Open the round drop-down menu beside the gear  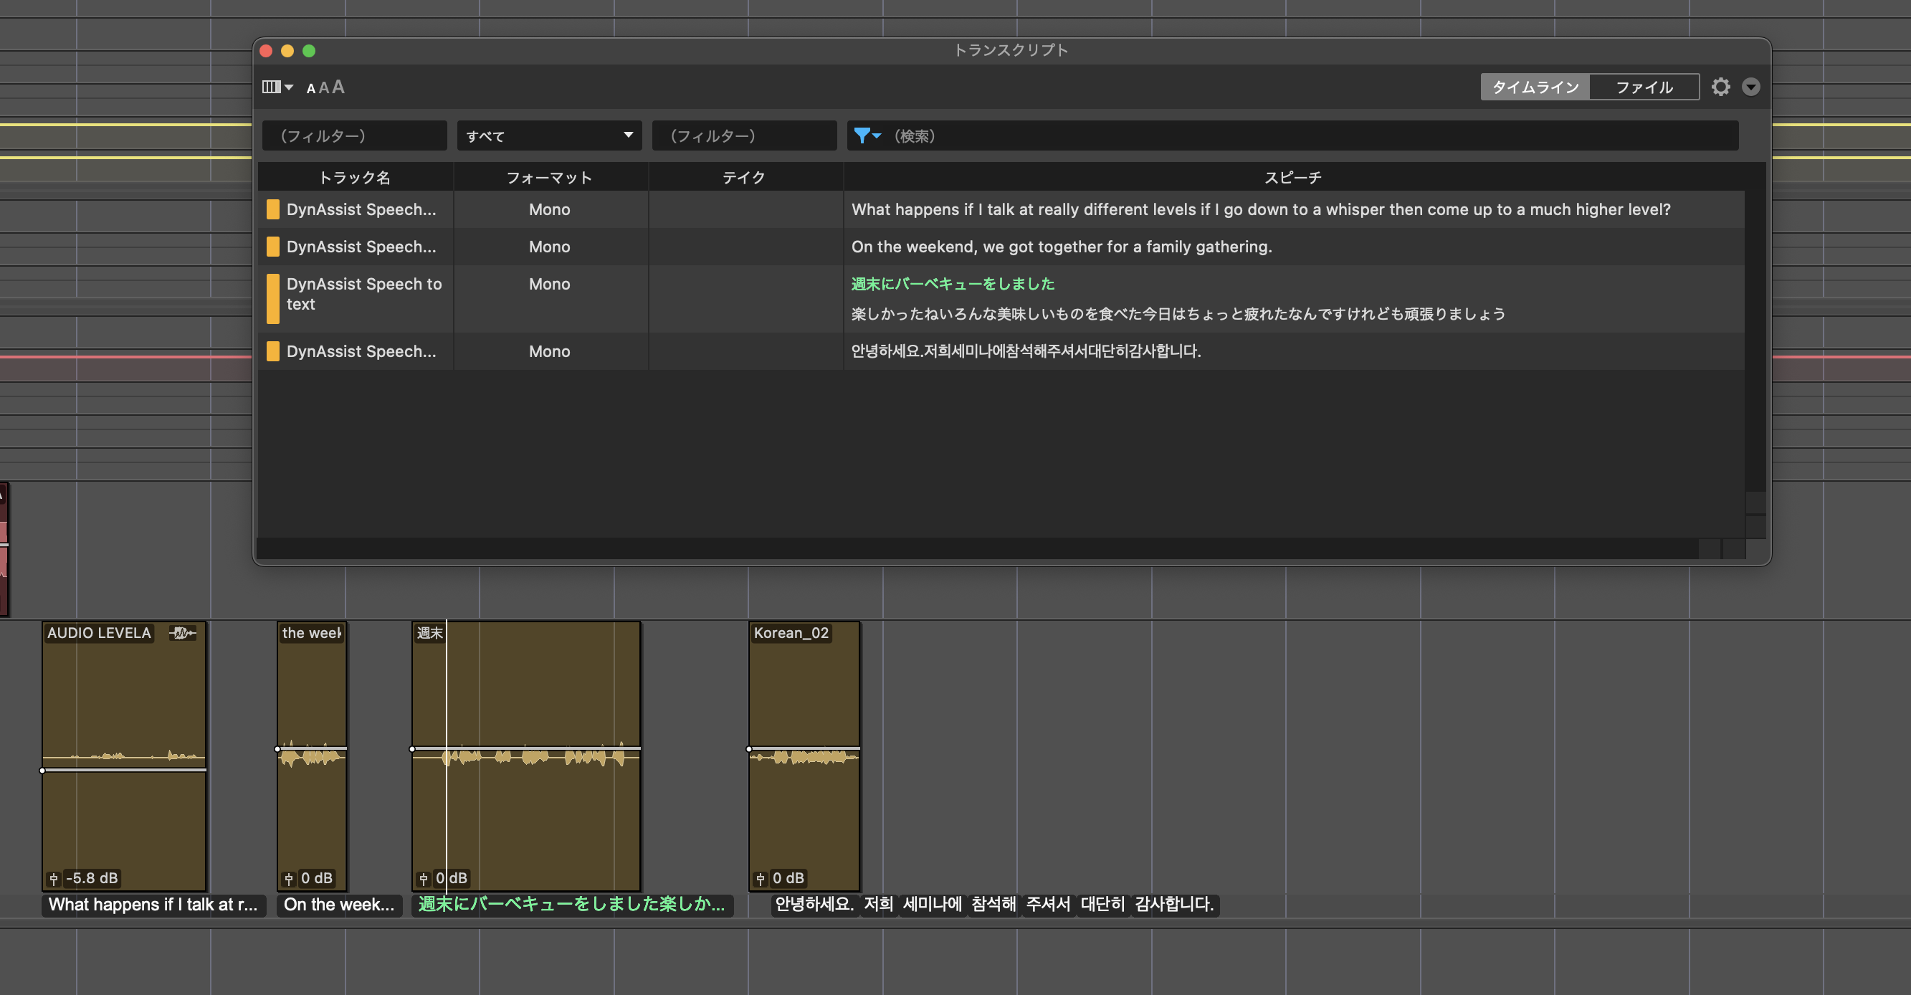coord(1750,87)
